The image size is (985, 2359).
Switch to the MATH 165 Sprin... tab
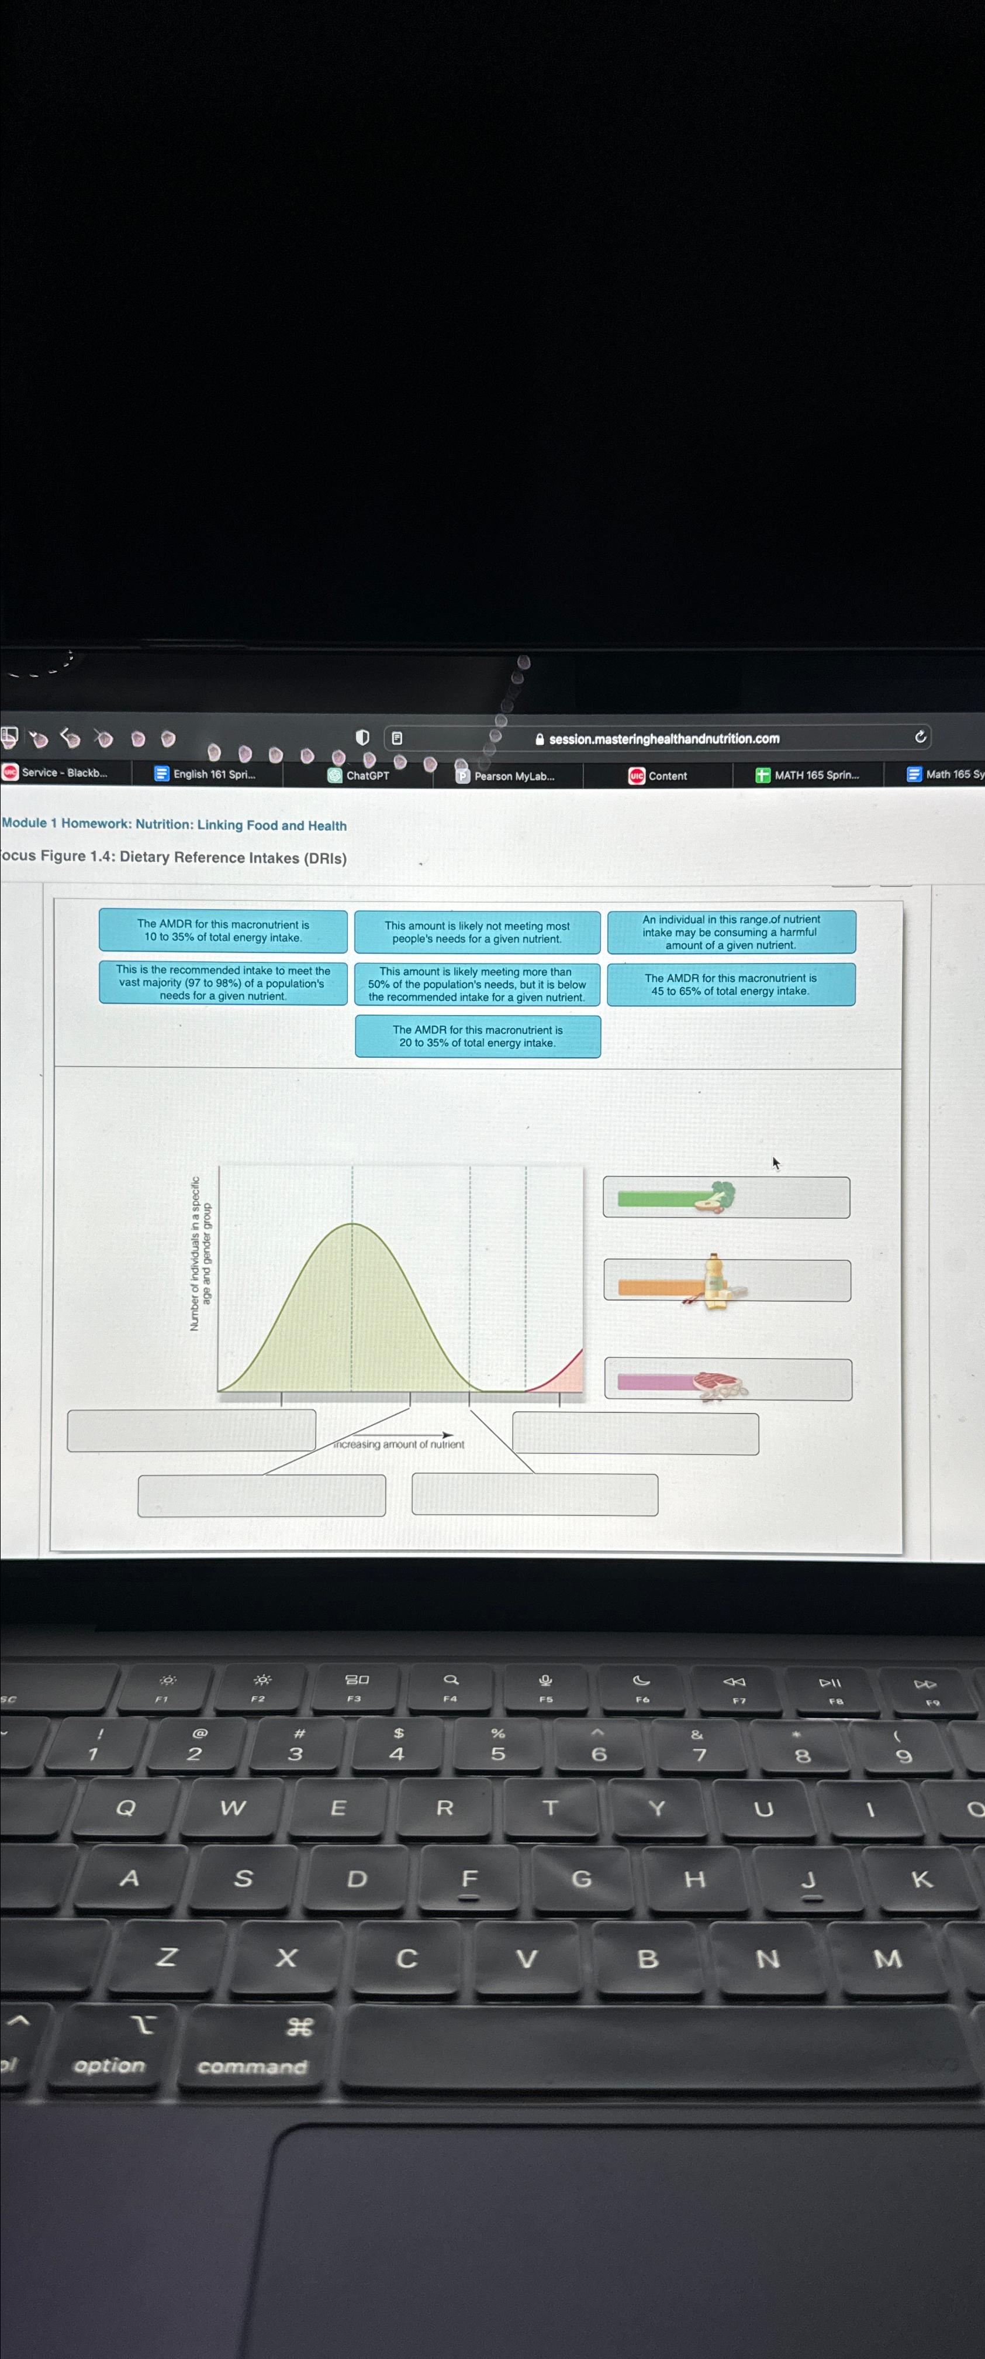click(808, 775)
